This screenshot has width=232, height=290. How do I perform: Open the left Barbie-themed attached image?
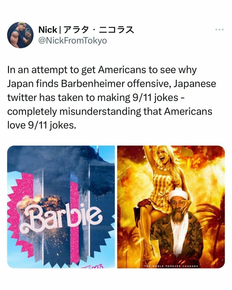coord(61,207)
